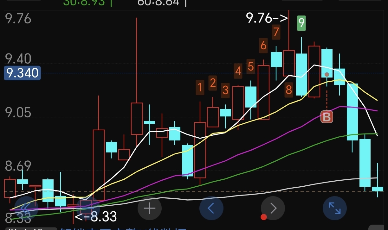
Task: Tap the red B buy signal marker
Action: coord(327,117)
